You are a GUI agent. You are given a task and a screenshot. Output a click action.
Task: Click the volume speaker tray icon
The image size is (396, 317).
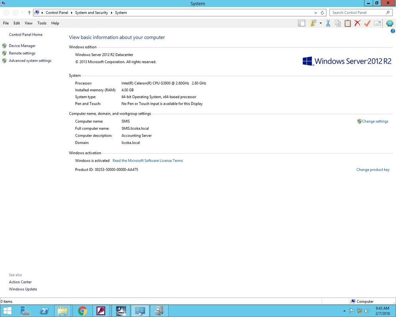(367, 311)
